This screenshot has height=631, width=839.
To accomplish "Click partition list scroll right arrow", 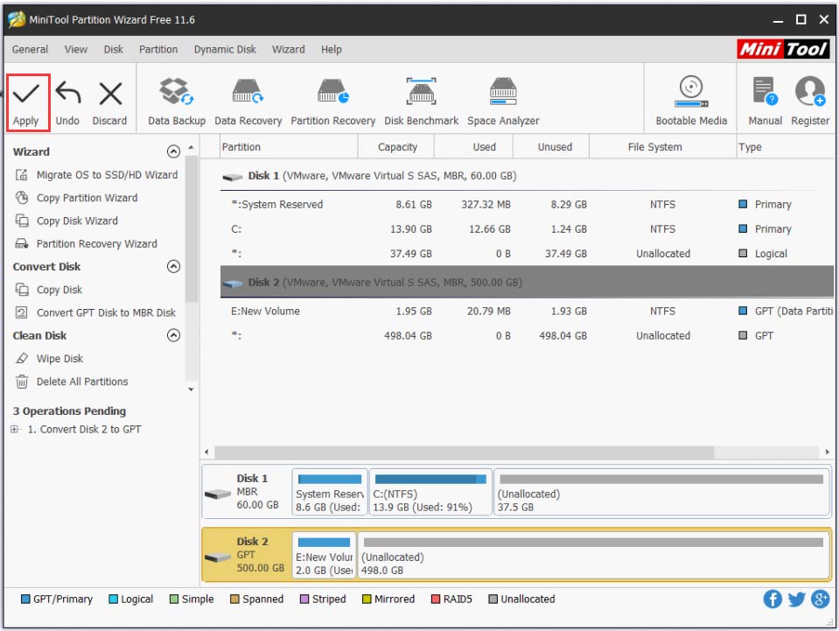I will pyautogui.click(x=828, y=452).
